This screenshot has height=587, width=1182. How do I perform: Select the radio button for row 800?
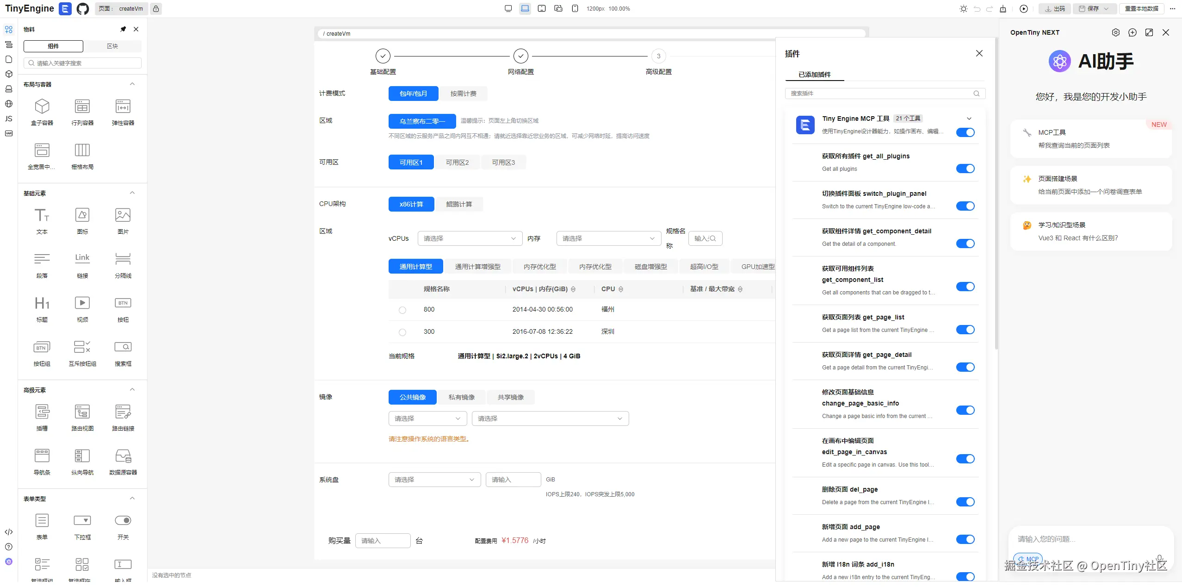(402, 310)
